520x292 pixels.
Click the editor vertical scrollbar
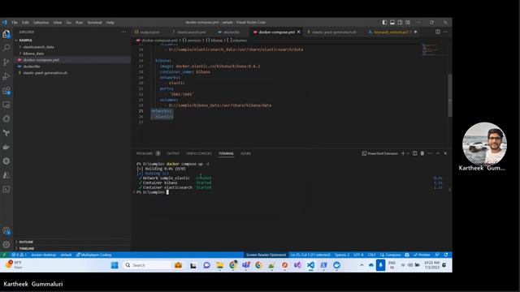(x=449, y=96)
